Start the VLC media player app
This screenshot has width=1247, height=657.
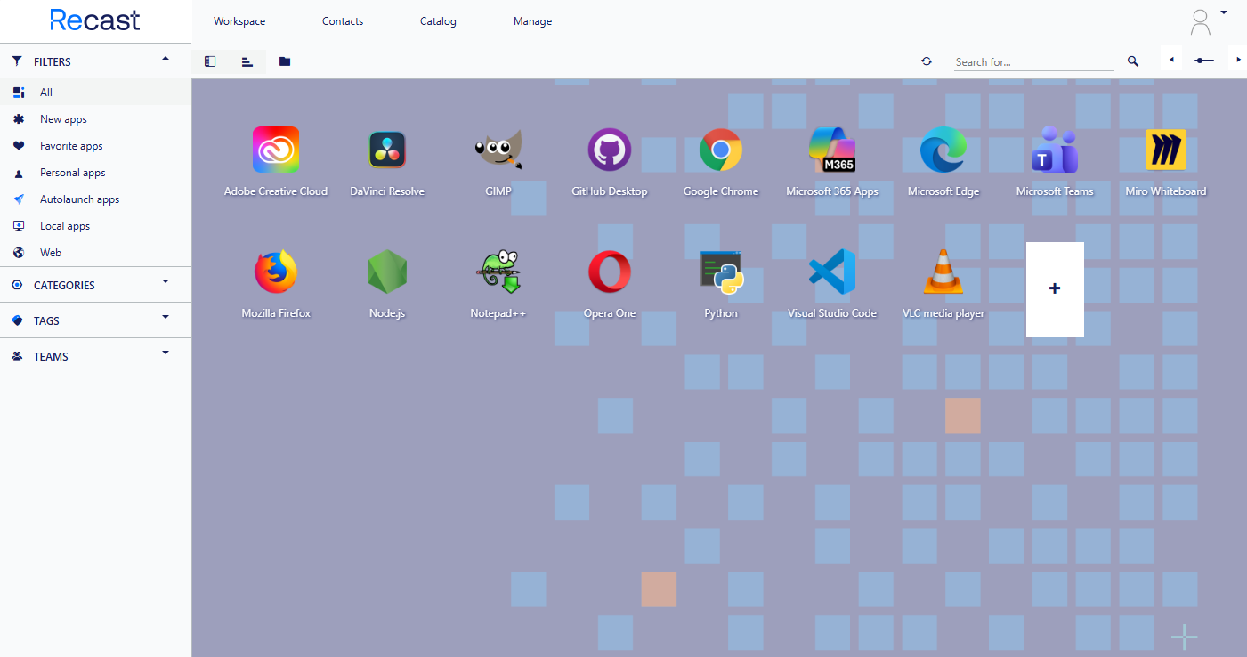coord(943,272)
